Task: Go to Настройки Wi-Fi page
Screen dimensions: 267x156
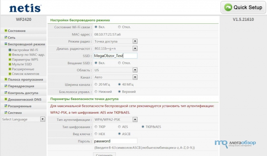Action: point(25,50)
